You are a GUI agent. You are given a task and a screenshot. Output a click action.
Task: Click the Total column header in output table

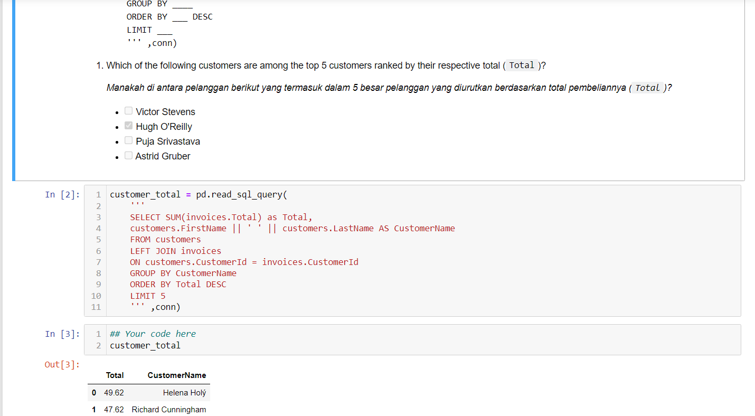(115, 375)
